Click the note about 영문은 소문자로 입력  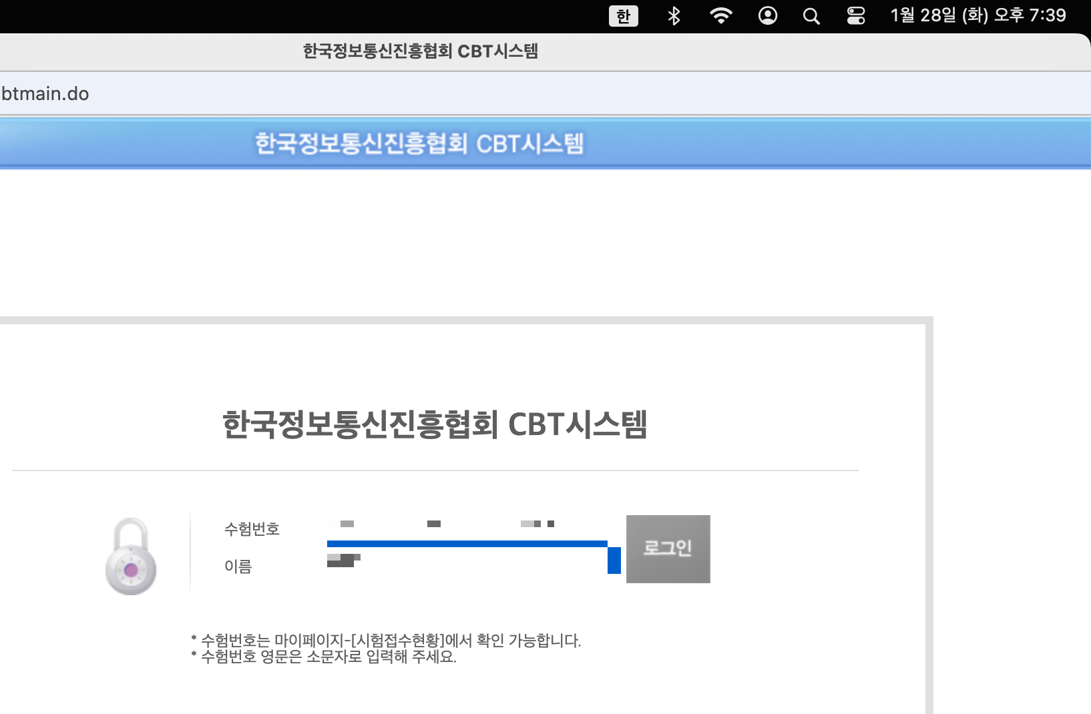(324, 657)
